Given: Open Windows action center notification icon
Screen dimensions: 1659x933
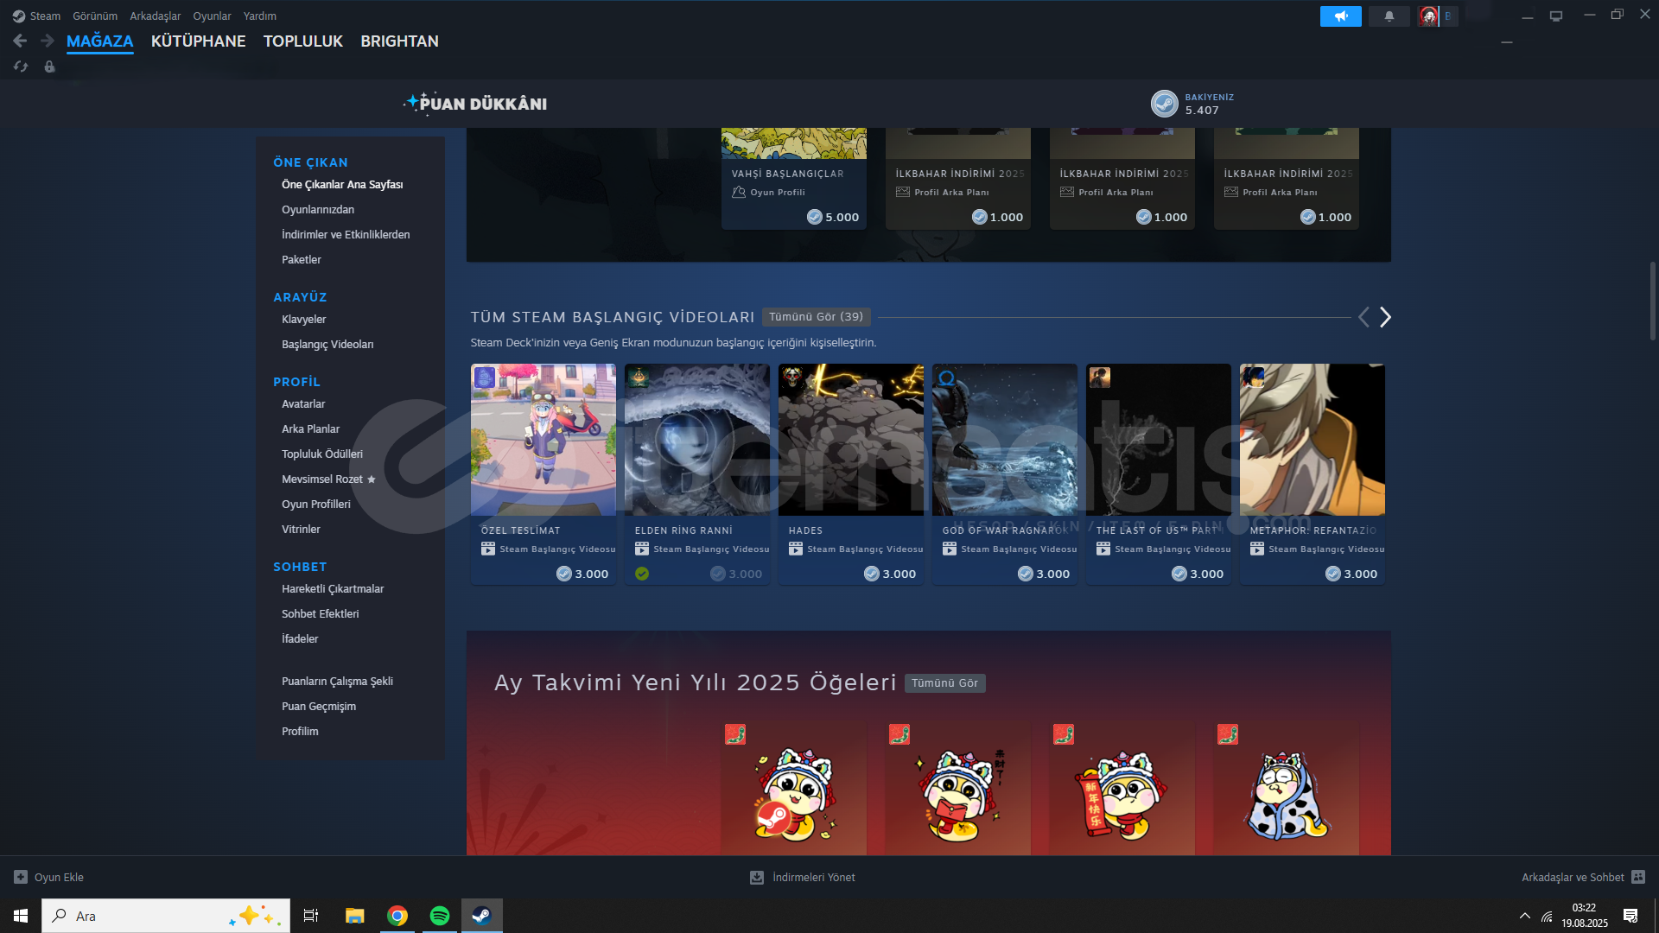Looking at the screenshot, I should (1630, 916).
